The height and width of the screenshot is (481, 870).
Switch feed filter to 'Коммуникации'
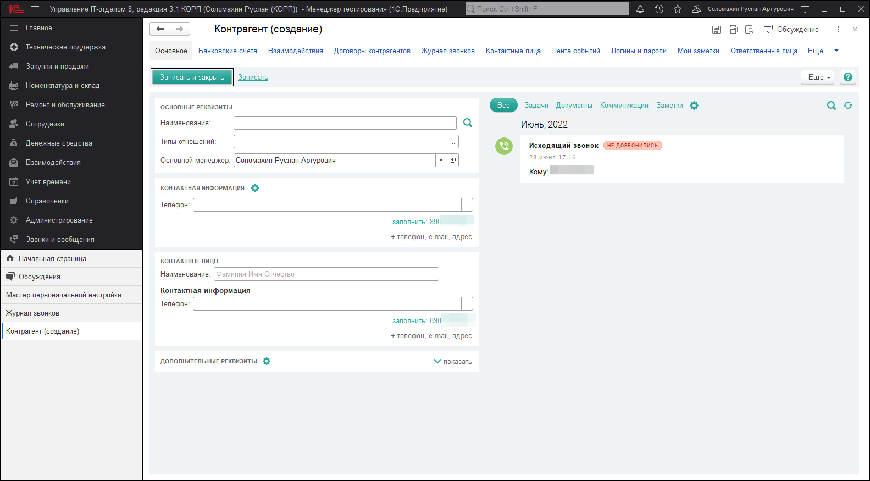[624, 106]
